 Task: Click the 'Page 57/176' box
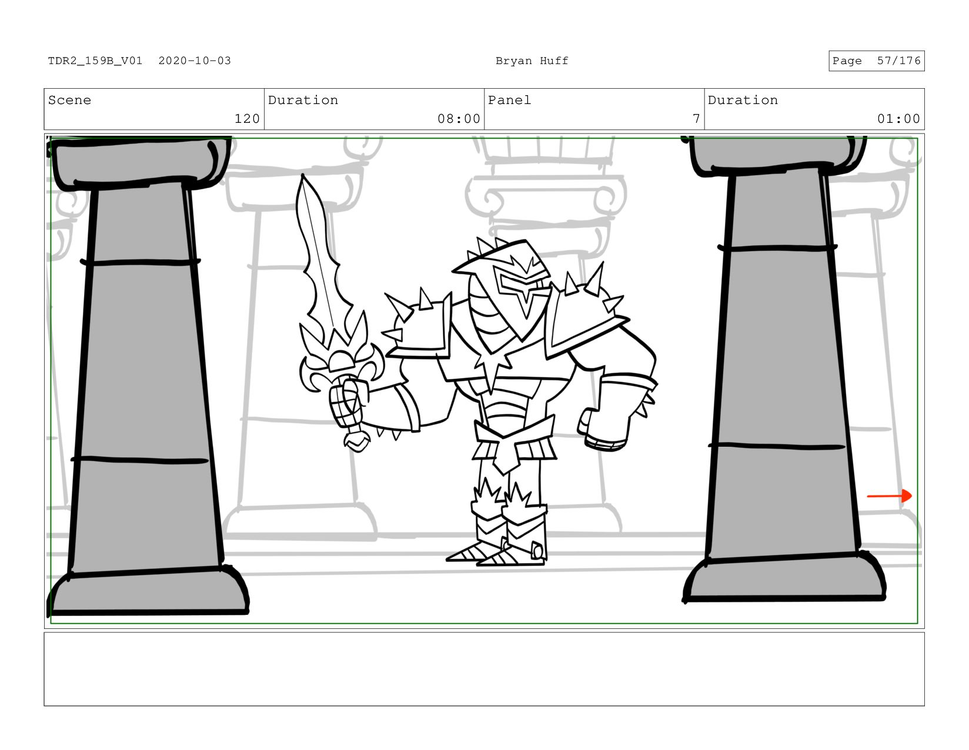[876, 61]
